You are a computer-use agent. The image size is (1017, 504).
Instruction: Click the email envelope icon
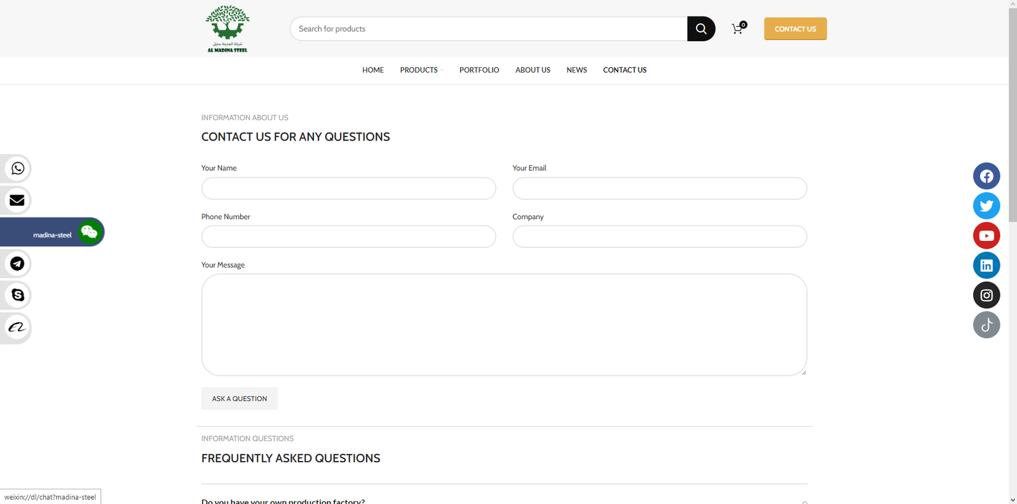coord(17,200)
